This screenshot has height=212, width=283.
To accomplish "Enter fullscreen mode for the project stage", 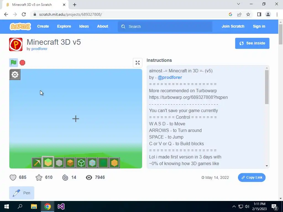I will 138,63.
